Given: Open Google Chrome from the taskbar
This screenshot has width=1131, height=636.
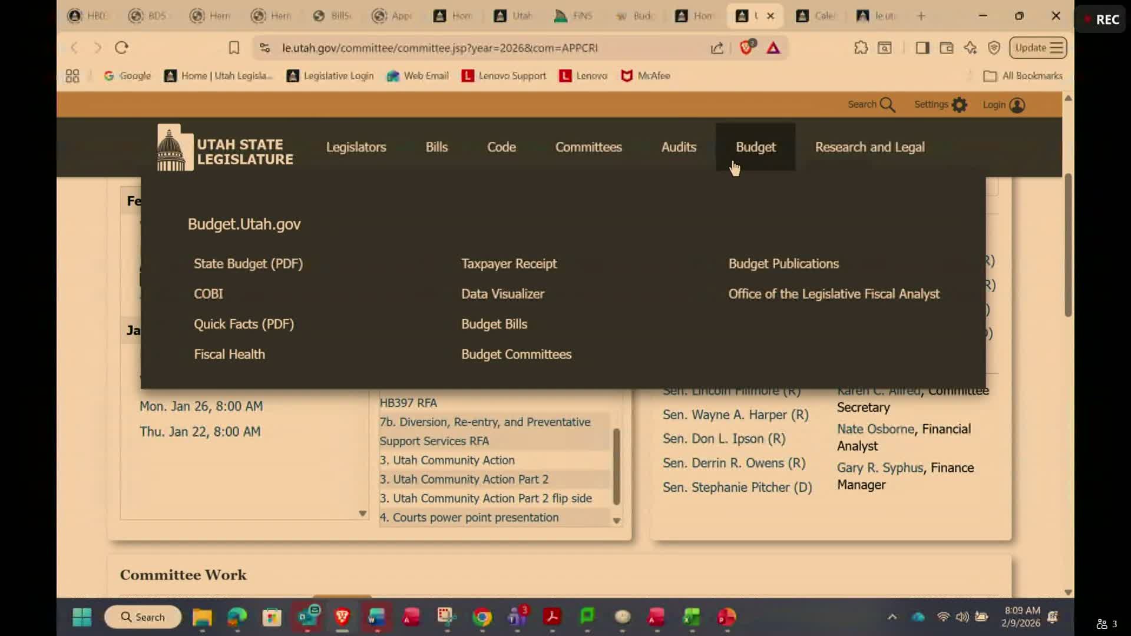Looking at the screenshot, I should click(x=482, y=617).
